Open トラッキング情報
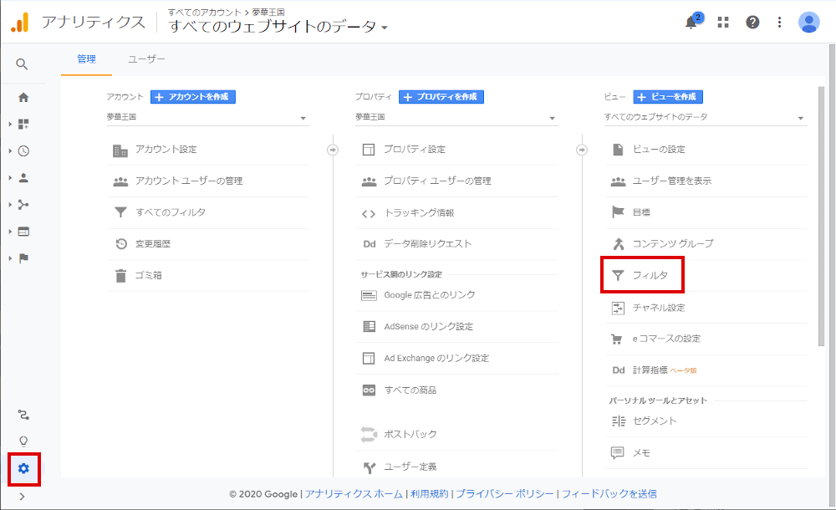Viewport: 836px width, 510px height. point(457,213)
